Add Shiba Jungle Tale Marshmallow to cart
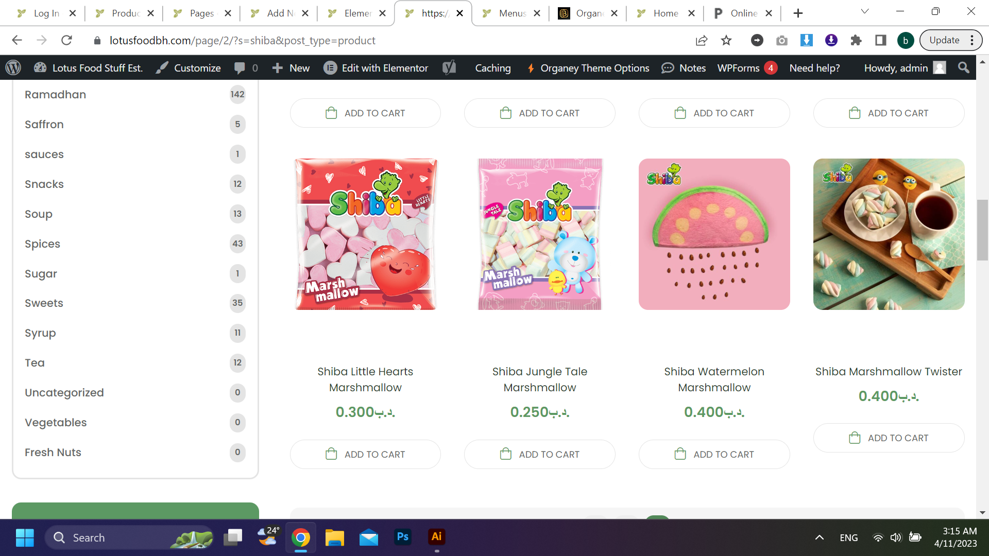This screenshot has height=556, width=989. pos(539,454)
